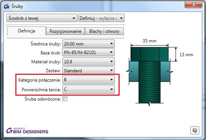The image size is (206, 140).
Task: Enable the 'Śruba odwrócona' checkbox
Action: point(65,99)
